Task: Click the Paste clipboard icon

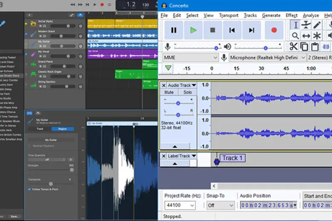Action: click(x=315, y=47)
